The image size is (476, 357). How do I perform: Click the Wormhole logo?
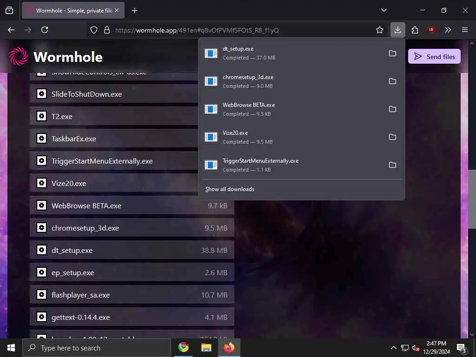tap(56, 56)
